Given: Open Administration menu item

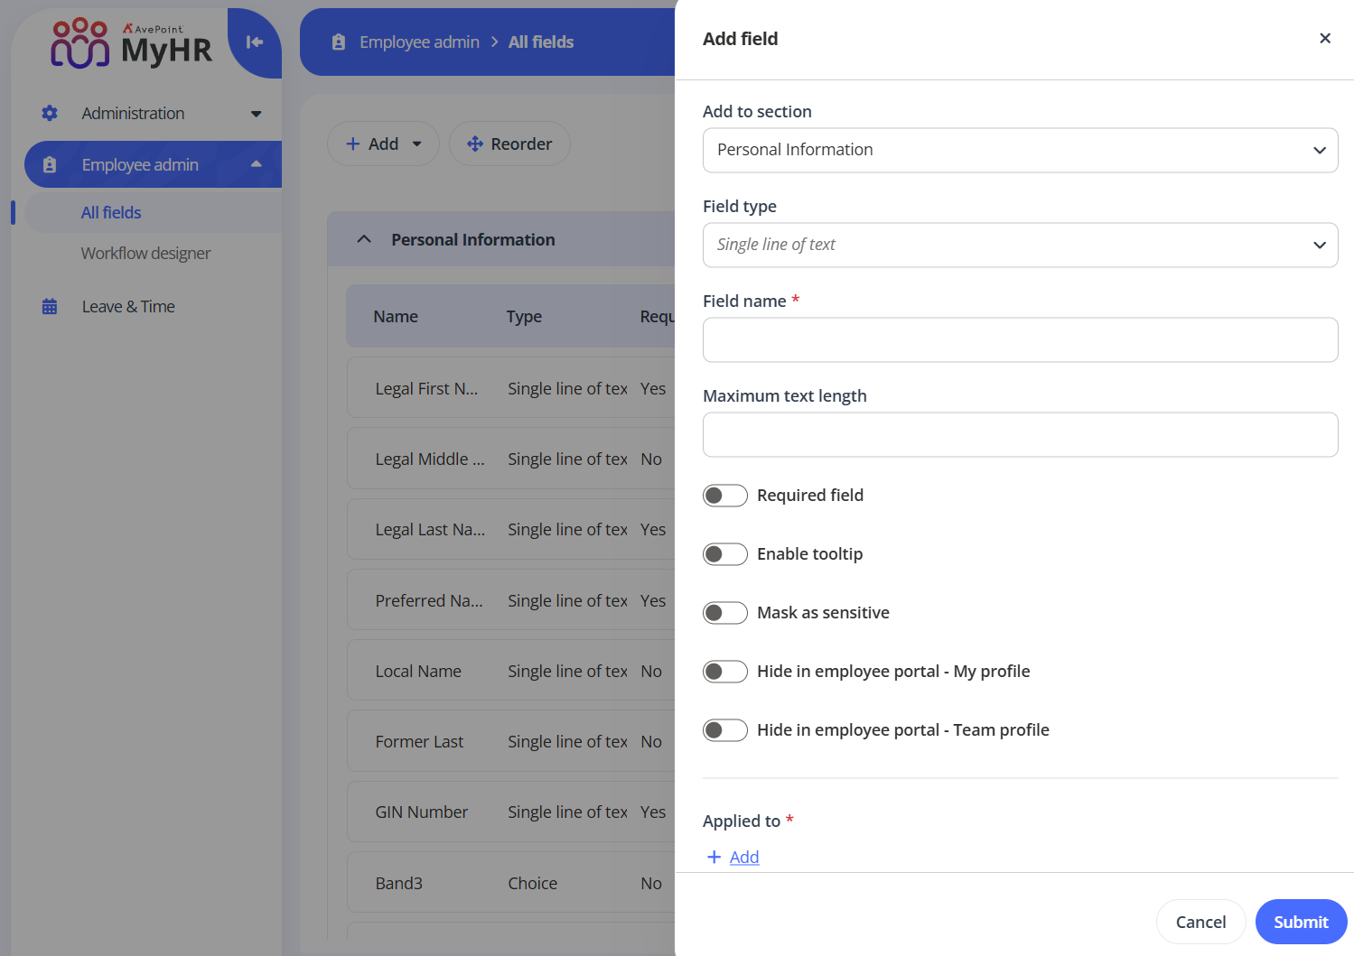Looking at the screenshot, I should click(x=133, y=113).
